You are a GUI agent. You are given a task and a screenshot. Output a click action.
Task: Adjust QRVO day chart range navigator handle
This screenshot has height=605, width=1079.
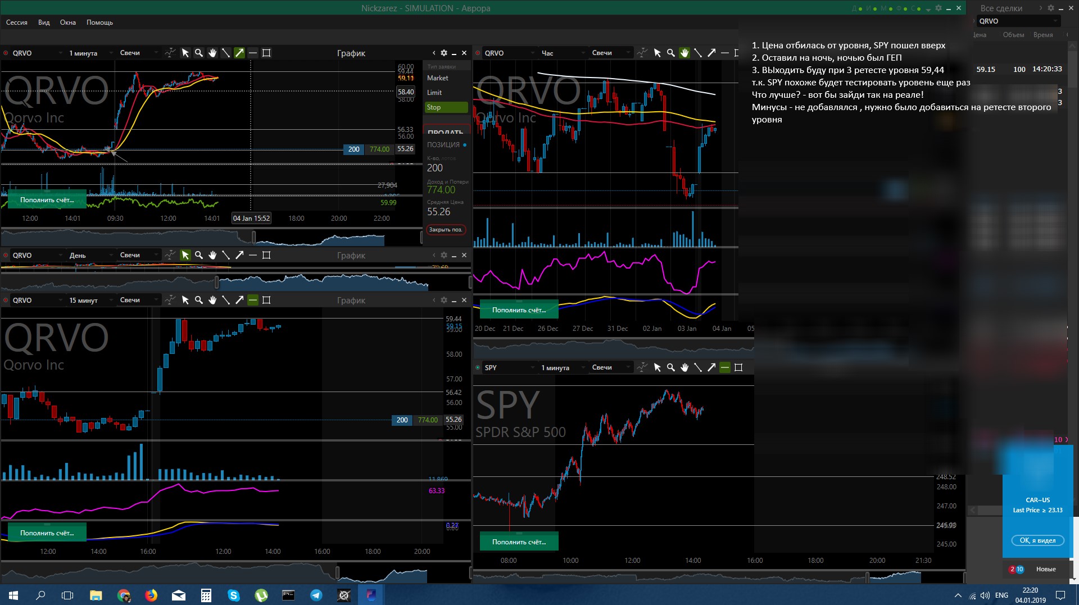click(x=217, y=282)
